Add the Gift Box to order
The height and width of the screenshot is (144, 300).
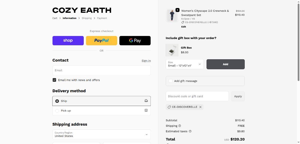[x=225, y=64]
